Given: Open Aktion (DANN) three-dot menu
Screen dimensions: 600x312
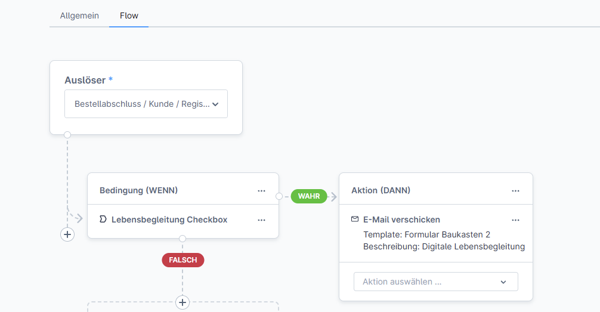Looking at the screenshot, I should point(515,191).
